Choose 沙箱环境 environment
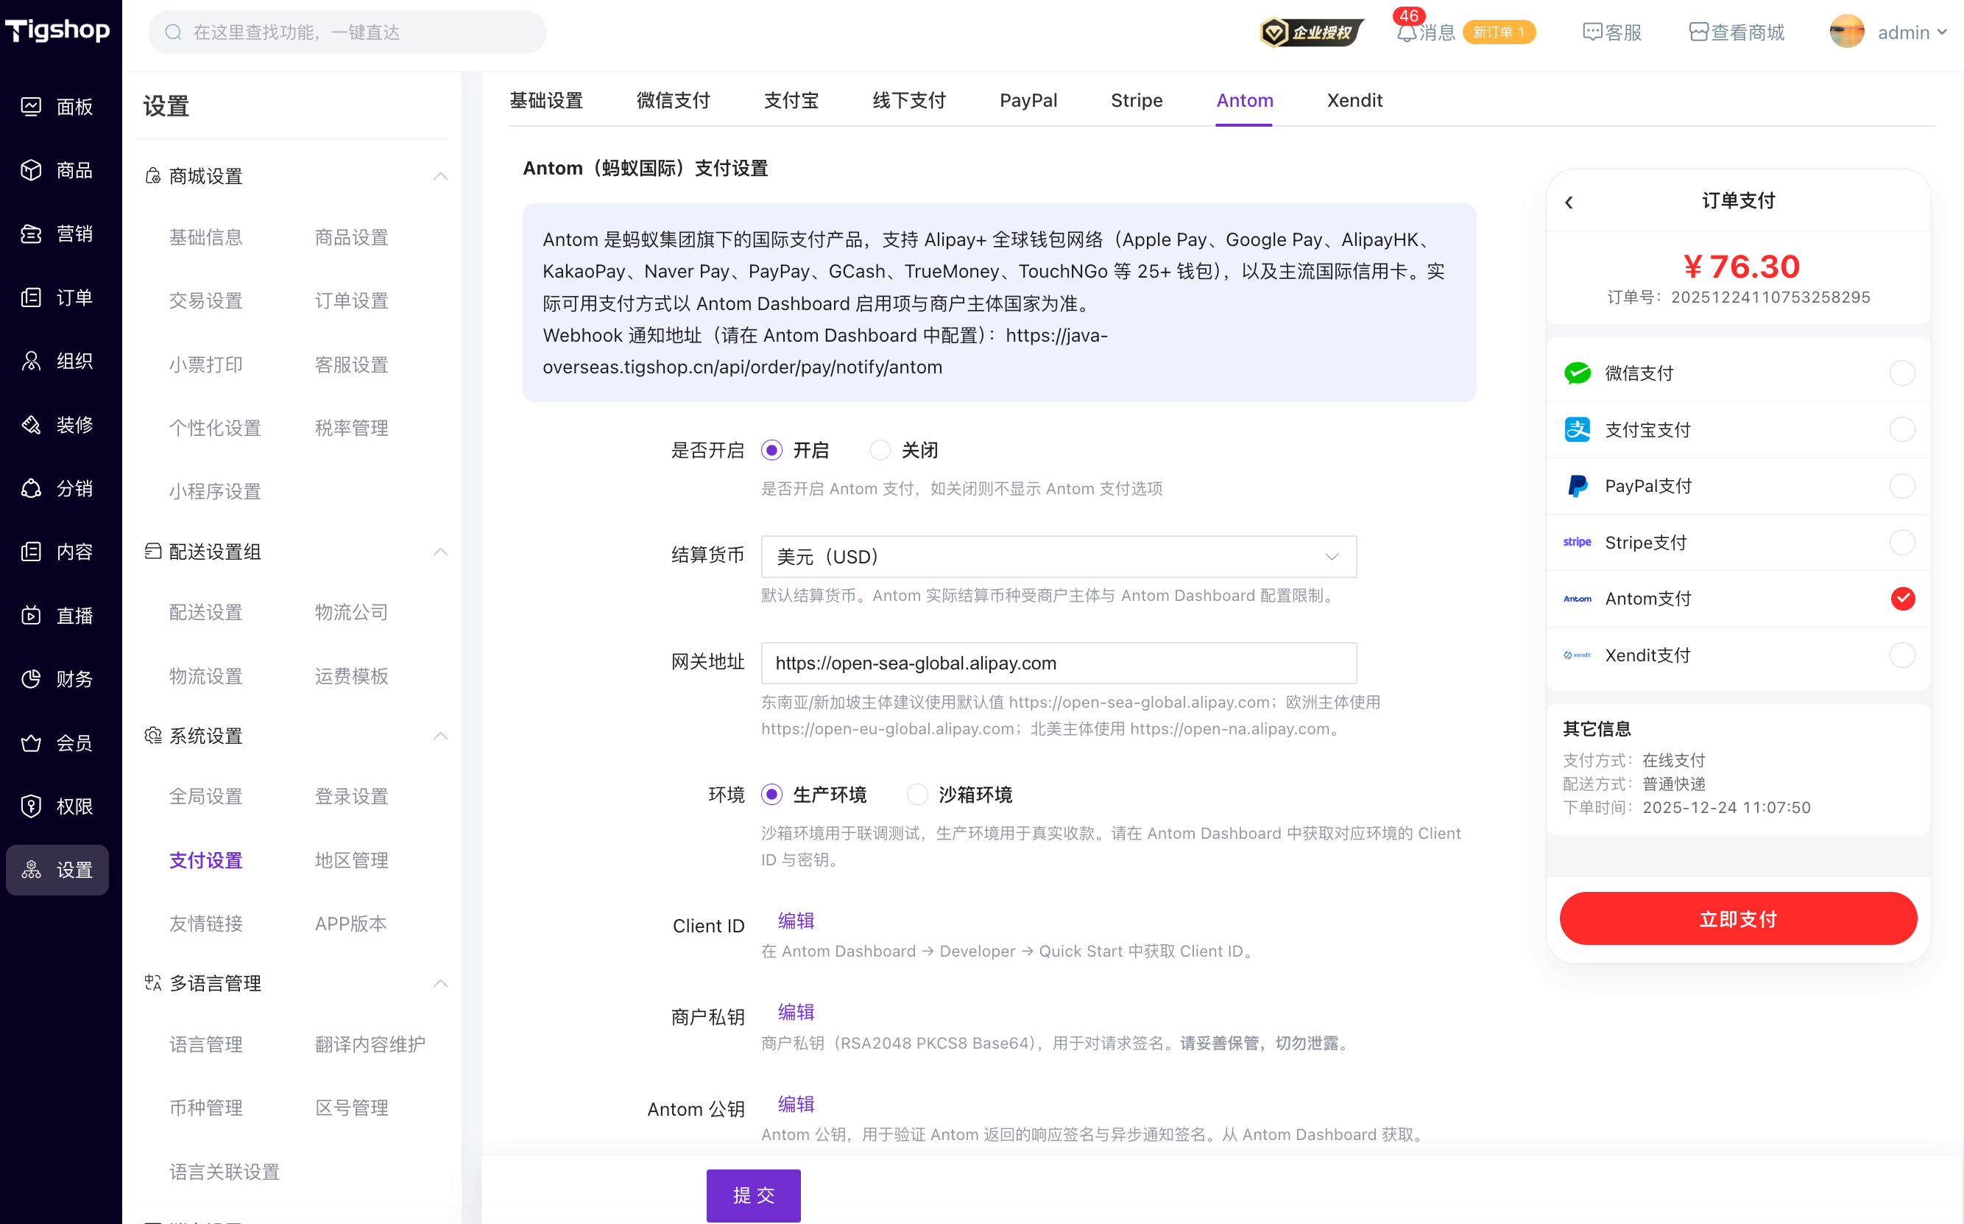Screen dimensions: 1964x1224 (x=917, y=795)
